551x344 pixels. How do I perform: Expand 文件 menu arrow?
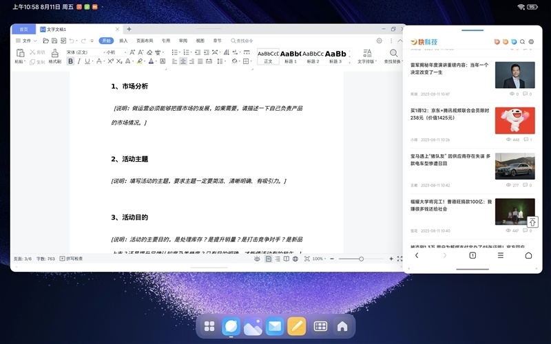(35, 41)
